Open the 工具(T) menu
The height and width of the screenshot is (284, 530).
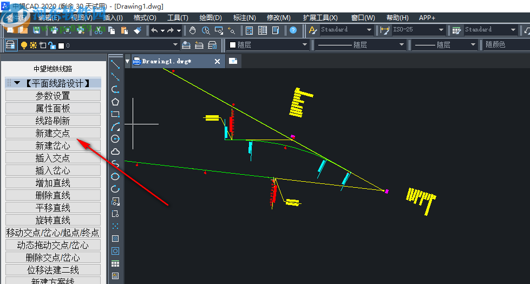178,17
